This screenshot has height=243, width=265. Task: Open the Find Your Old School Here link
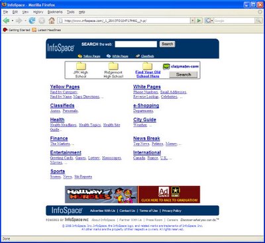pyautogui.click(x=148, y=74)
